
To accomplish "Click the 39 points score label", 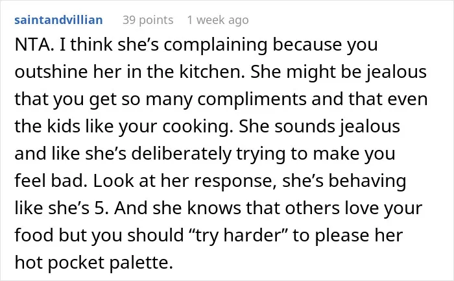I will click(x=148, y=20).
